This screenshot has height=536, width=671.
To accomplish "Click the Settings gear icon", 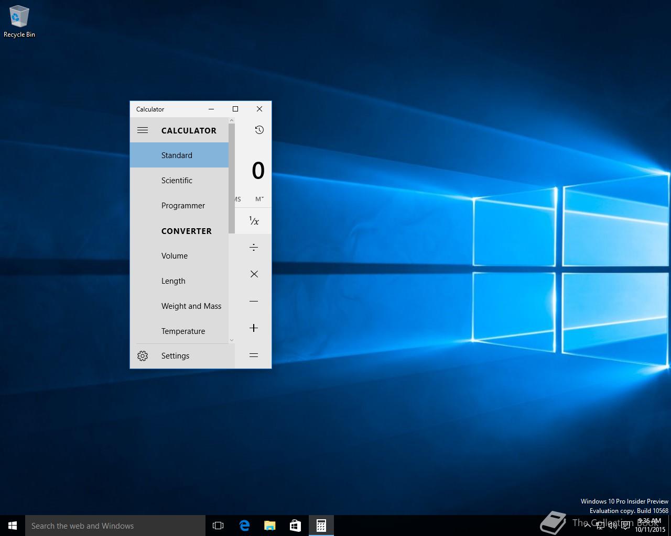I will [143, 356].
